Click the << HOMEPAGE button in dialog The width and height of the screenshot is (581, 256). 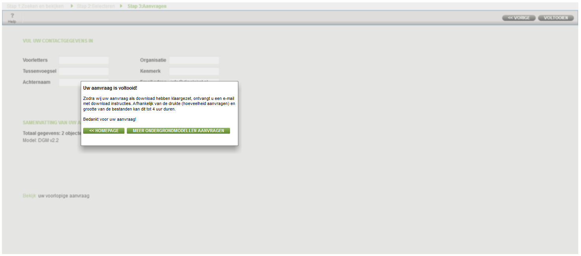[104, 131]
